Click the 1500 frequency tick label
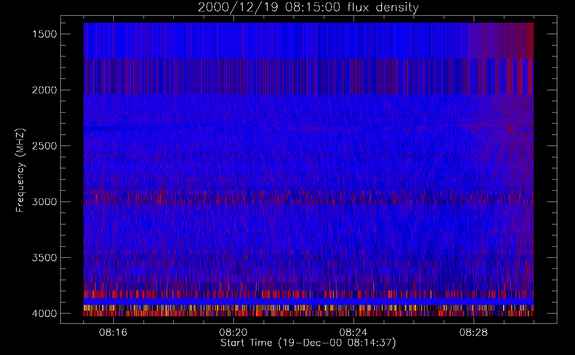Image resolution: width=575 pixels, height=355 pixels. [44, 34]
